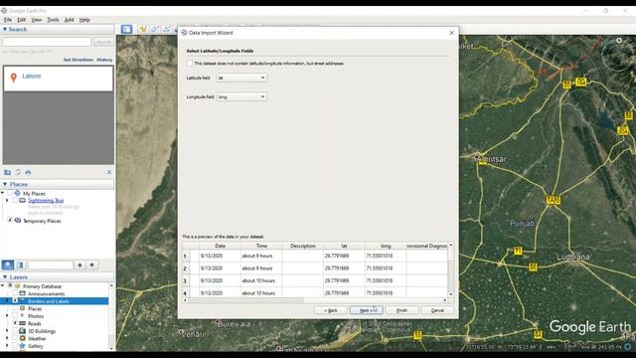Toggle the sidebar visibility toolbar icon
The height and width of the screenshot is (358, 636).
[x=126, y=29]
